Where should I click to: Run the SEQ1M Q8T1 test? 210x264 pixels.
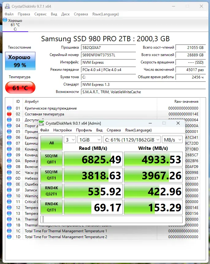[52, 159]
